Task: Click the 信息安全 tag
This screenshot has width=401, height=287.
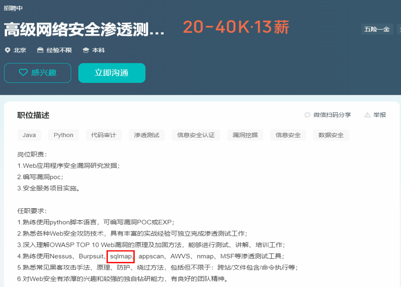Action: pos(288,135)
